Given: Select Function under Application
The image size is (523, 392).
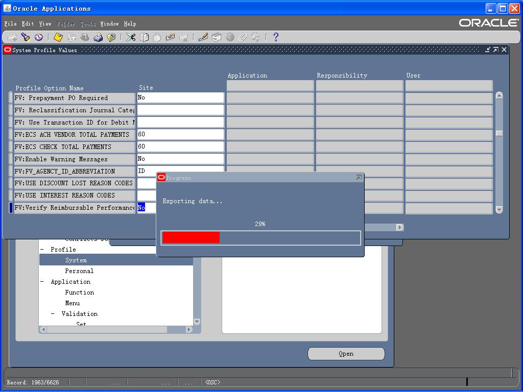Looking at the screenshot, I should [79, 292].
